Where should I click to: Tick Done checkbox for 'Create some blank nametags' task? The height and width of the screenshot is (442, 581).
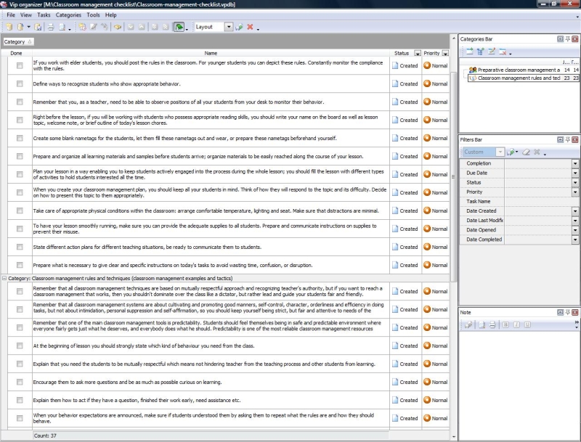pyautogui.click(x=20, y=139)
